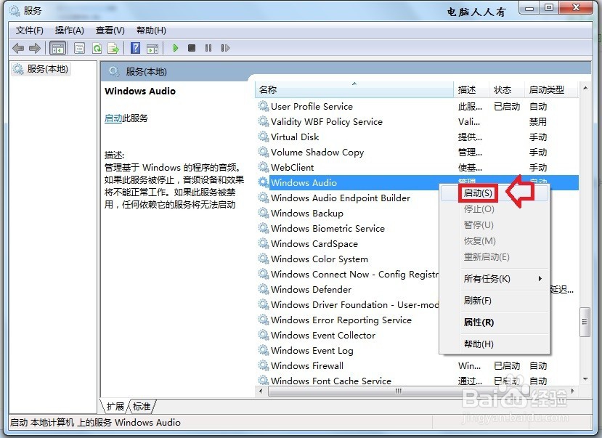
Task: Click the Export List toolbar icon
Action: [x=113, y=49]
